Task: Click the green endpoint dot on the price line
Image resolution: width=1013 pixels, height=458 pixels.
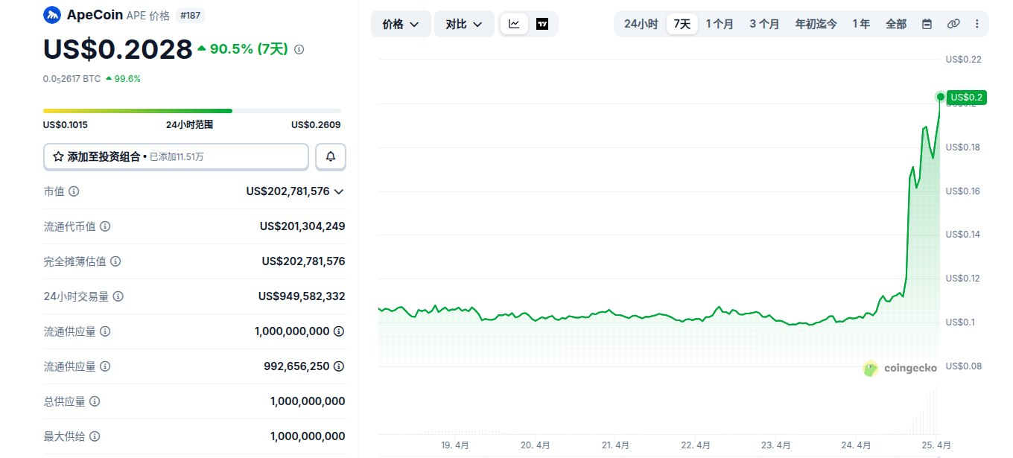Action: 941,97
